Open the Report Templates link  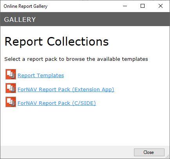tap(41, 76)
